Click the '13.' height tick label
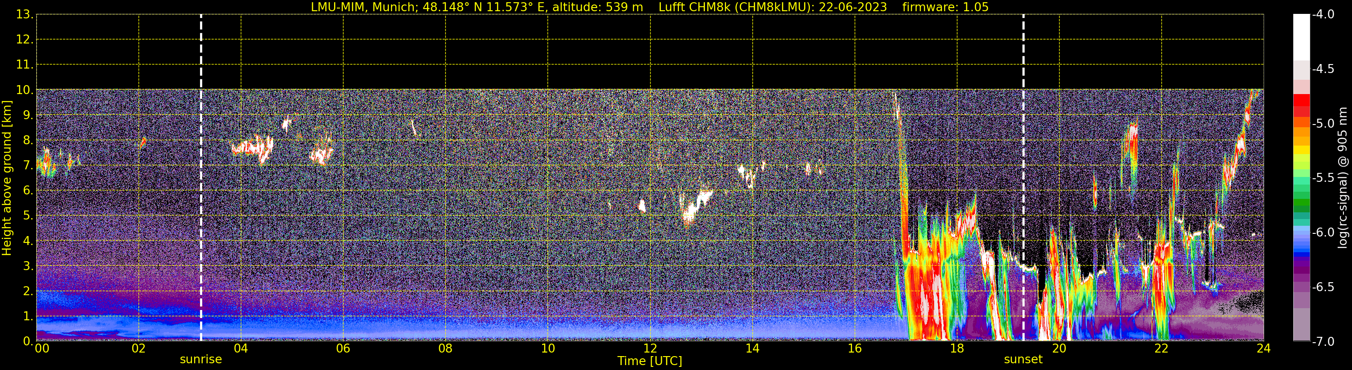Viewport: 1352px width, 370px height. (x=25, y=14)
